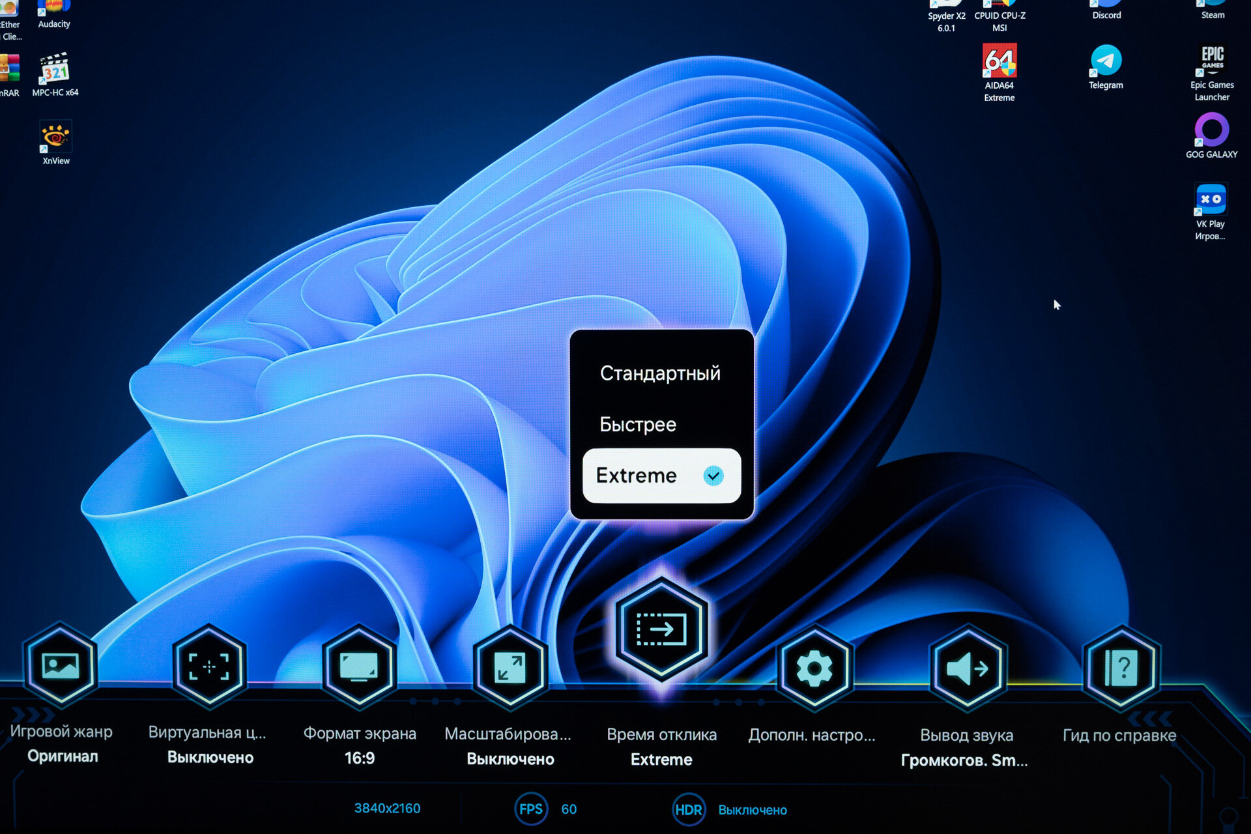Open the Игровой жанр picture mode icon
The height and width of the screenshot is (834, 1251).
tap(61, 666)
